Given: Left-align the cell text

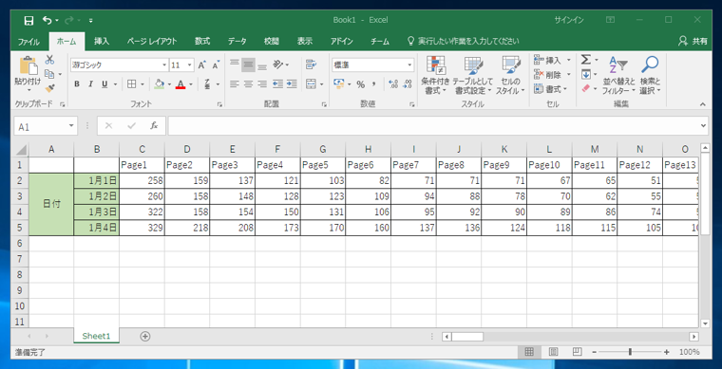Looking at the screenshot, I should pos(235,84).
